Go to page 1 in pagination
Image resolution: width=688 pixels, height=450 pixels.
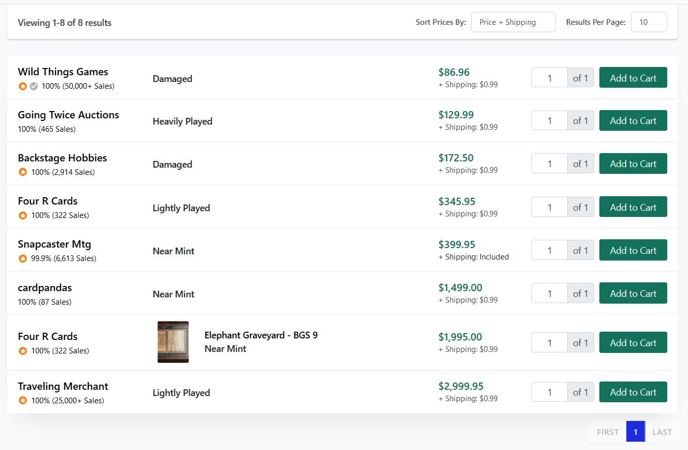click(635, 432)
